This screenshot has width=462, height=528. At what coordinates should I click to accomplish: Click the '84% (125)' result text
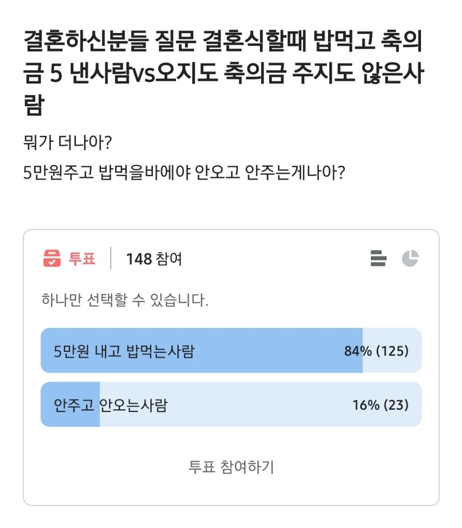click(376, 351)
